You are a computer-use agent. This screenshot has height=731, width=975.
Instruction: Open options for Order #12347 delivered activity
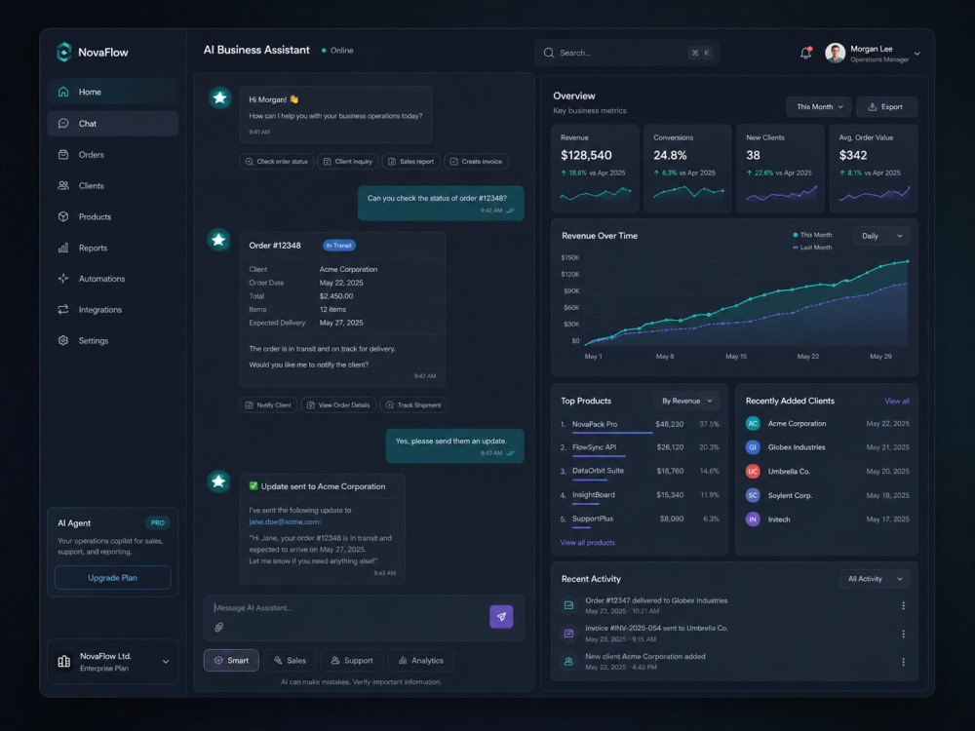point(903,605)
